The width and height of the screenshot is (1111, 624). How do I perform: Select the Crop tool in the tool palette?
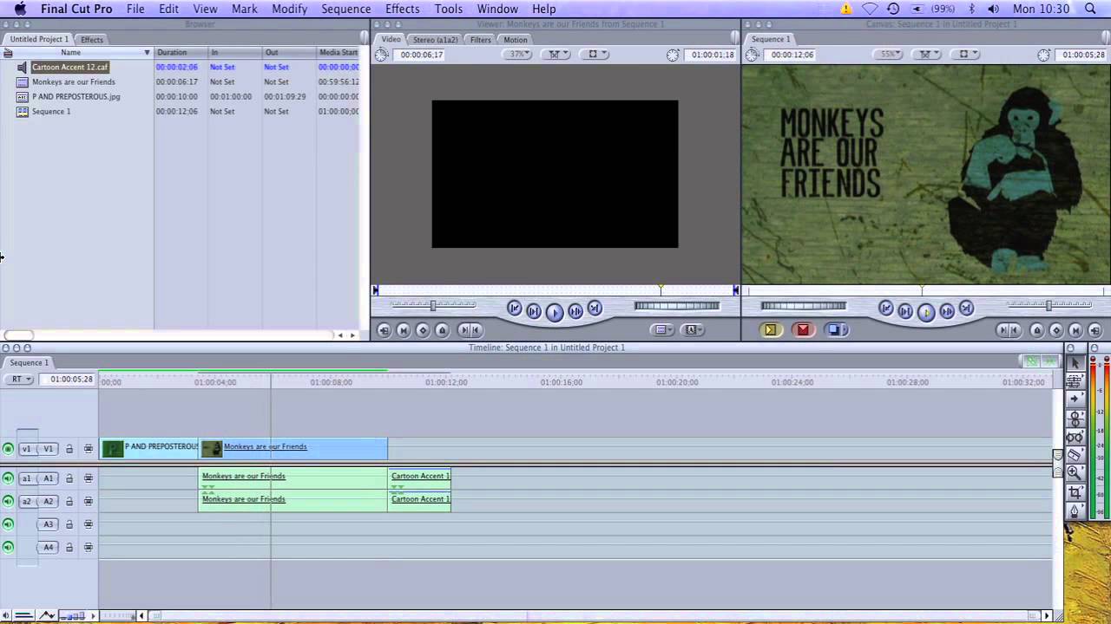(1075, 492)
